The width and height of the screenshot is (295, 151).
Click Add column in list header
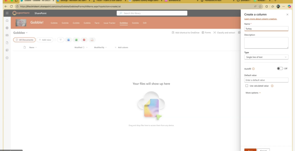(121, 47)
